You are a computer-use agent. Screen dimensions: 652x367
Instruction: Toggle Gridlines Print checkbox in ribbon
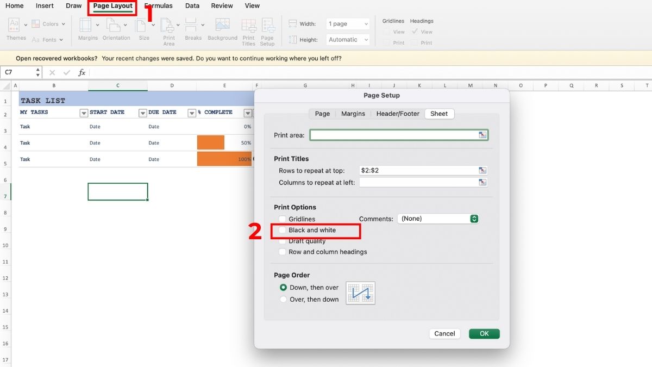click(386, 42)
